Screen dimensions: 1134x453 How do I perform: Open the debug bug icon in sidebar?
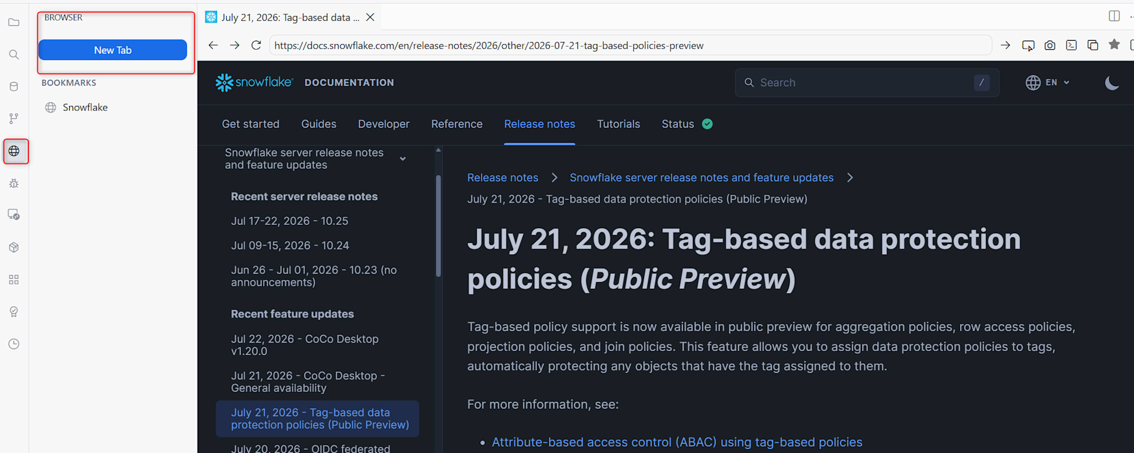(x=14, y=183)
